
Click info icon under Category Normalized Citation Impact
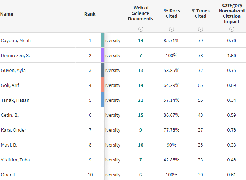(231, 29)
